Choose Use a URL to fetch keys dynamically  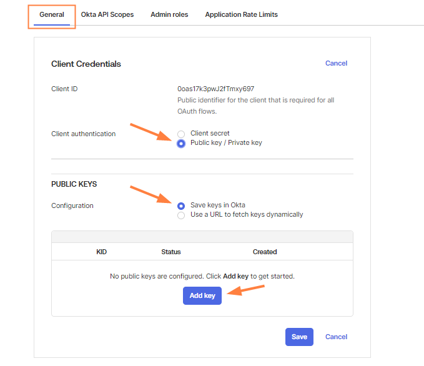pyautogui.click(x=181, y=215)
